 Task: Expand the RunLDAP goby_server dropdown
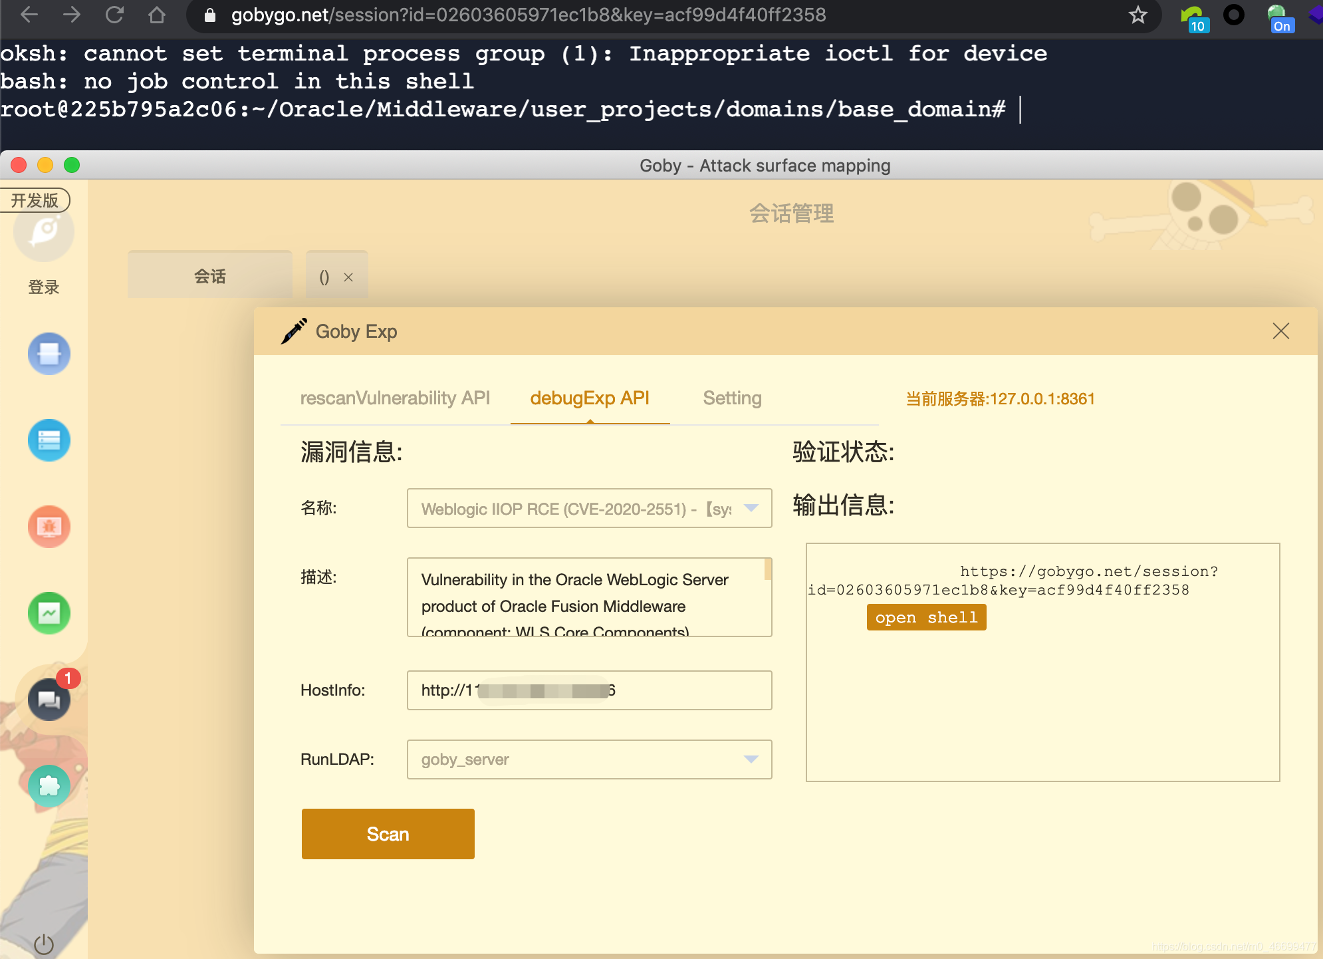tap(751, 759)
